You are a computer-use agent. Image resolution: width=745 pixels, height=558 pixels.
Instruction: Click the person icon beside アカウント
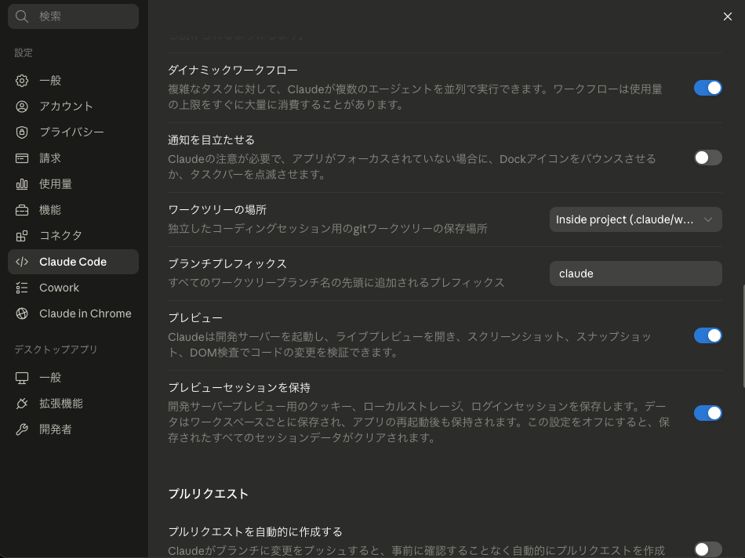coord(22,107)
